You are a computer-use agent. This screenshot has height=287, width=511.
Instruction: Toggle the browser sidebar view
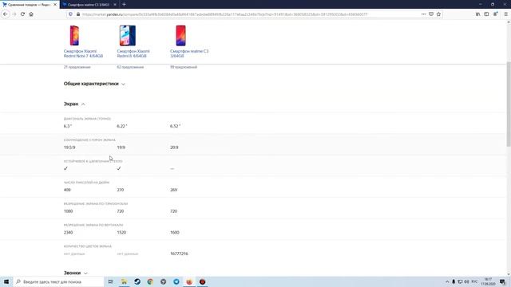(486, 14)
